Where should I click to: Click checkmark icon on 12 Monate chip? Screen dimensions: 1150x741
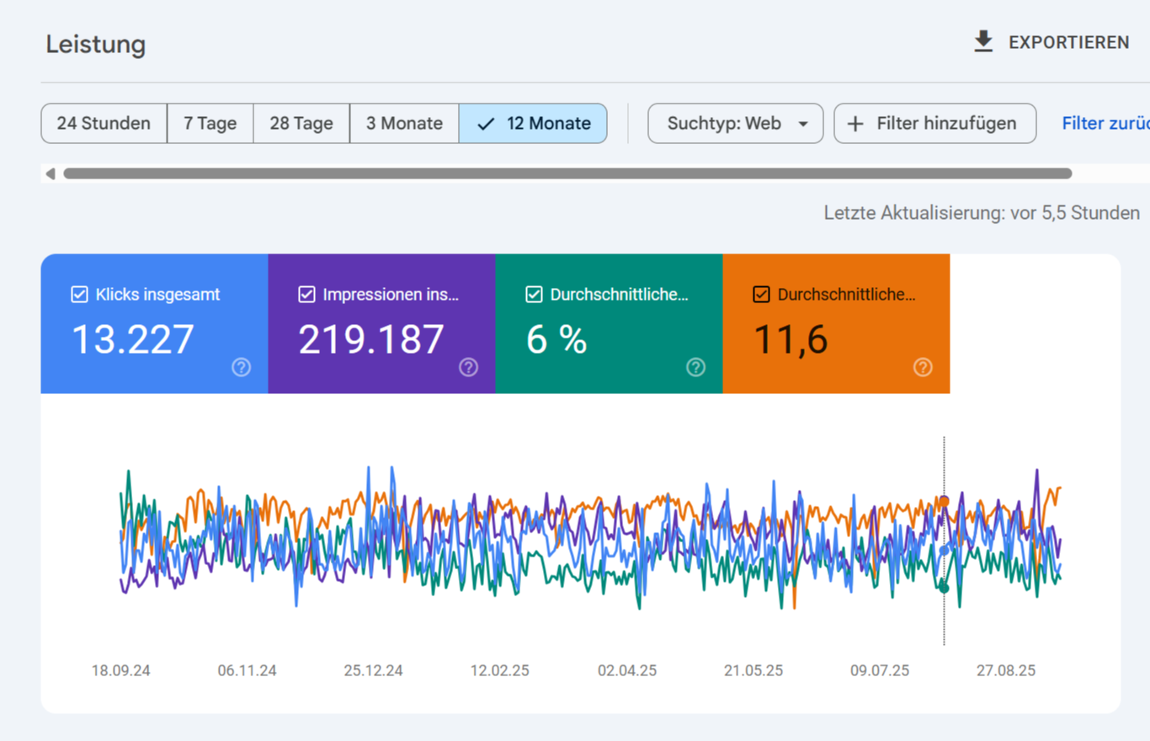point(486,124)
